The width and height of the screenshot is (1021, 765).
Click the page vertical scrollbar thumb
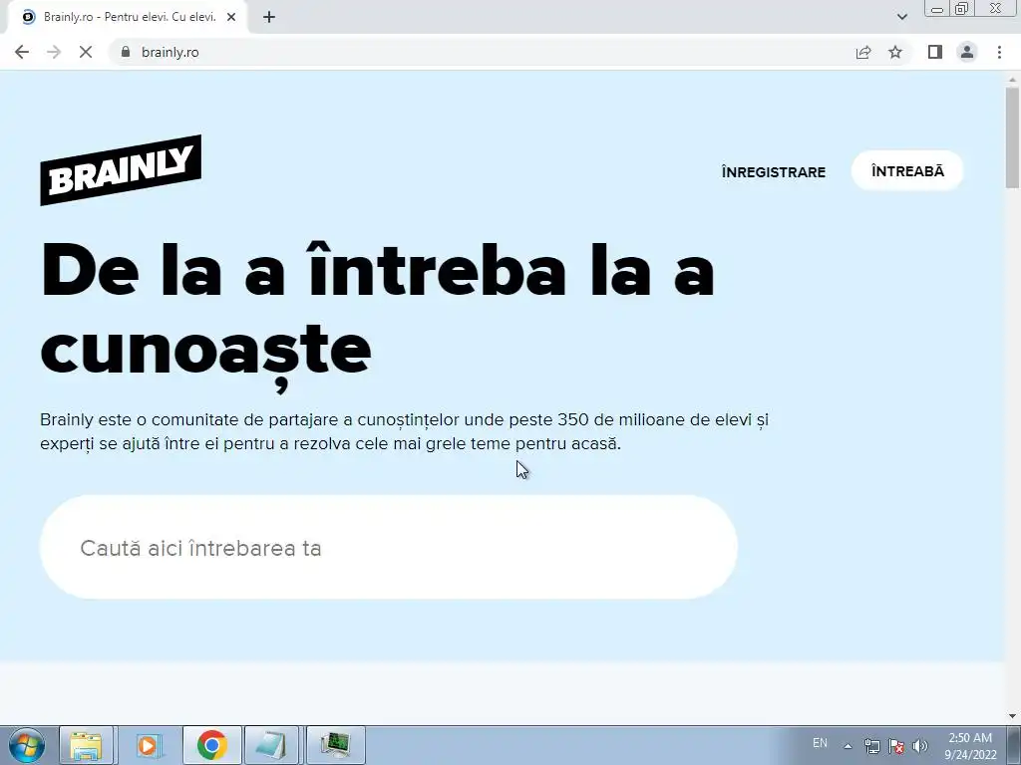tap(1012, 136)
